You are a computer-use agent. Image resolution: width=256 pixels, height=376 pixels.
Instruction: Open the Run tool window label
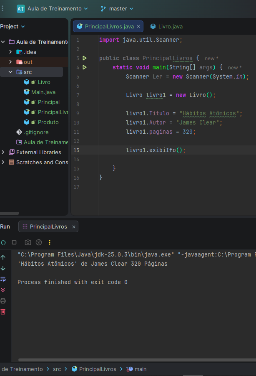point(5,226)
